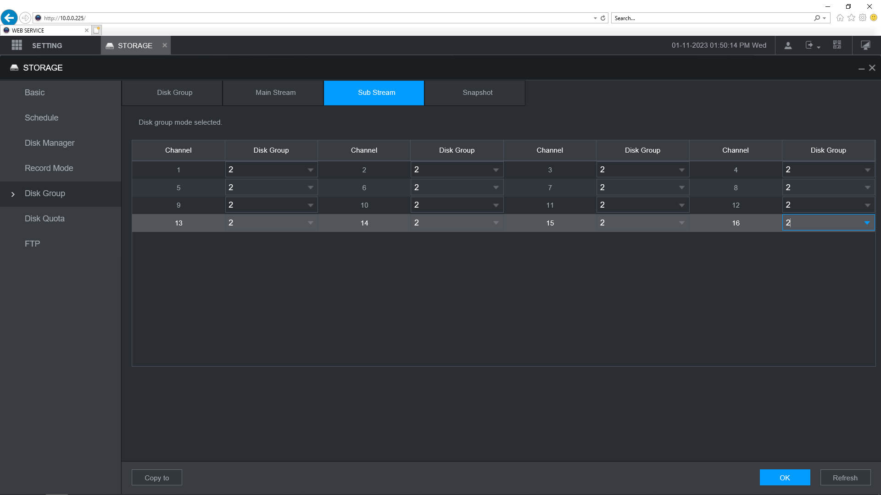Refresh the page in the address bar
This screenshot has height=495, width=881.
pyautogui.click(x=603, y=18)
